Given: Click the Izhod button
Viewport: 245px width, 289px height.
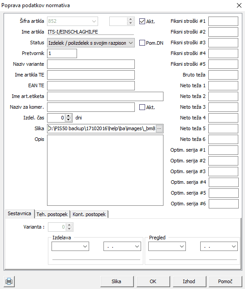Looking at the screenshot, I should point(189,281).
